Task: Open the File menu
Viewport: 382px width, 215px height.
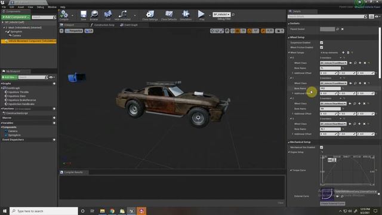Action: tap(4, 7)
